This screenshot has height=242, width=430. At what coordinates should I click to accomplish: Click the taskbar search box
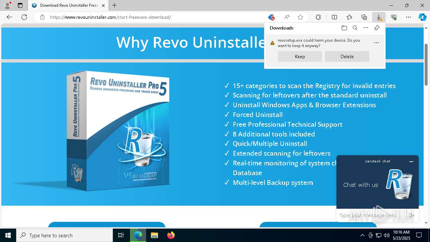[x=64, y=235]
